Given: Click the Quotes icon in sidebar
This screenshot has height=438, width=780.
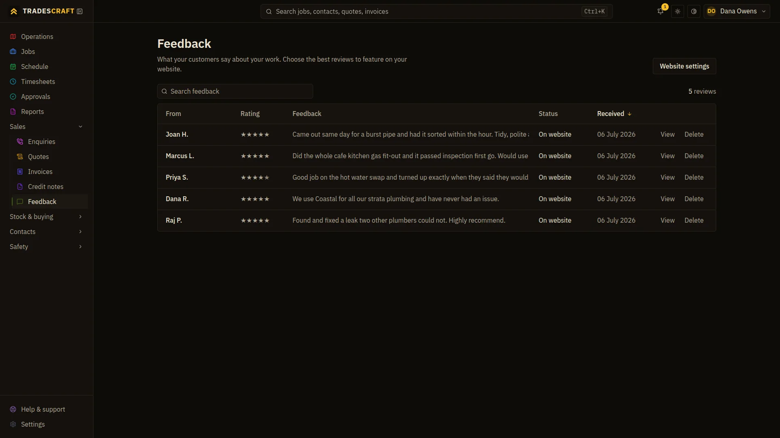Looking at the screenshot, I should point(20,157).
